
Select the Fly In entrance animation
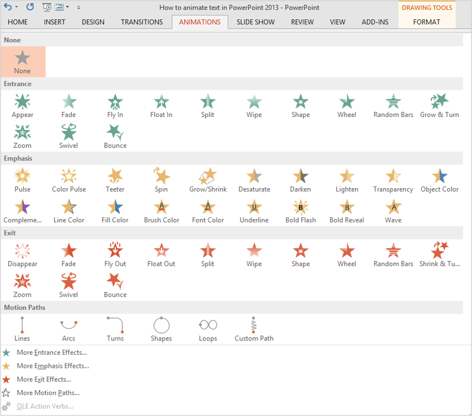tap(115, 106)
